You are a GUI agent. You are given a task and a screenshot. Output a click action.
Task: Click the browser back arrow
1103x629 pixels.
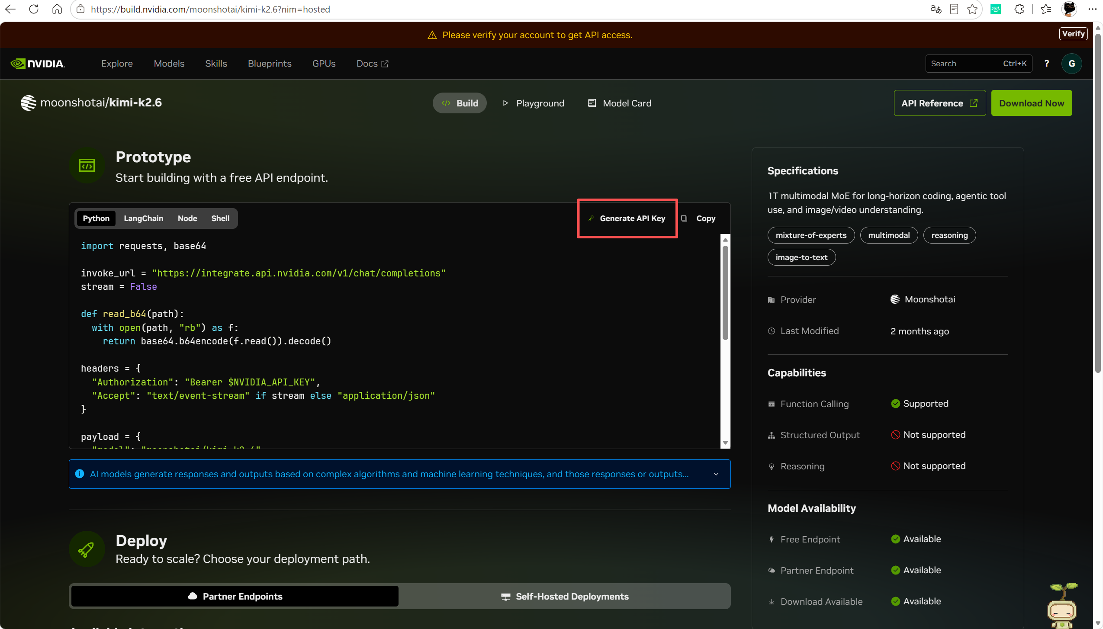[10, 9]
